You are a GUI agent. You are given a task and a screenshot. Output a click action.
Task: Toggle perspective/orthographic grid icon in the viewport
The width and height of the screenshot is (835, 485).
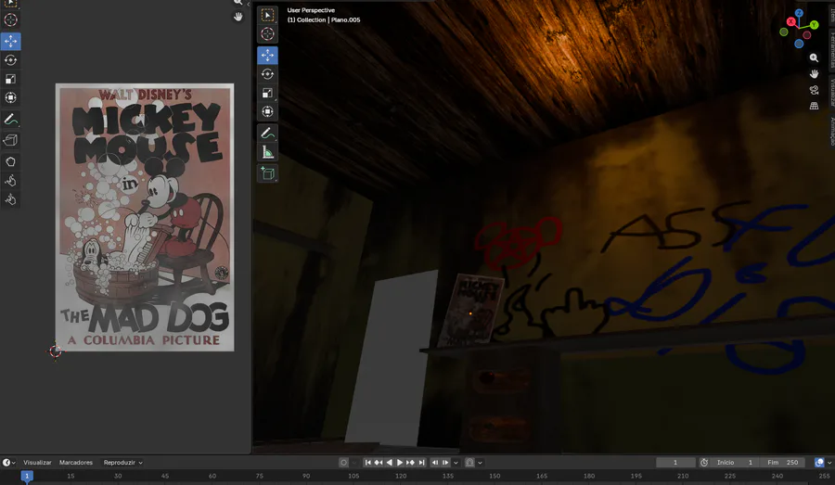814,106
